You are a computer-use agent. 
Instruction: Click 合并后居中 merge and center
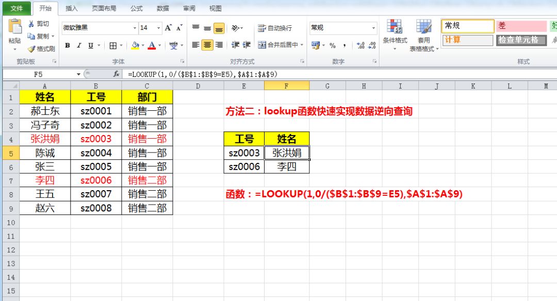(278, 45)
